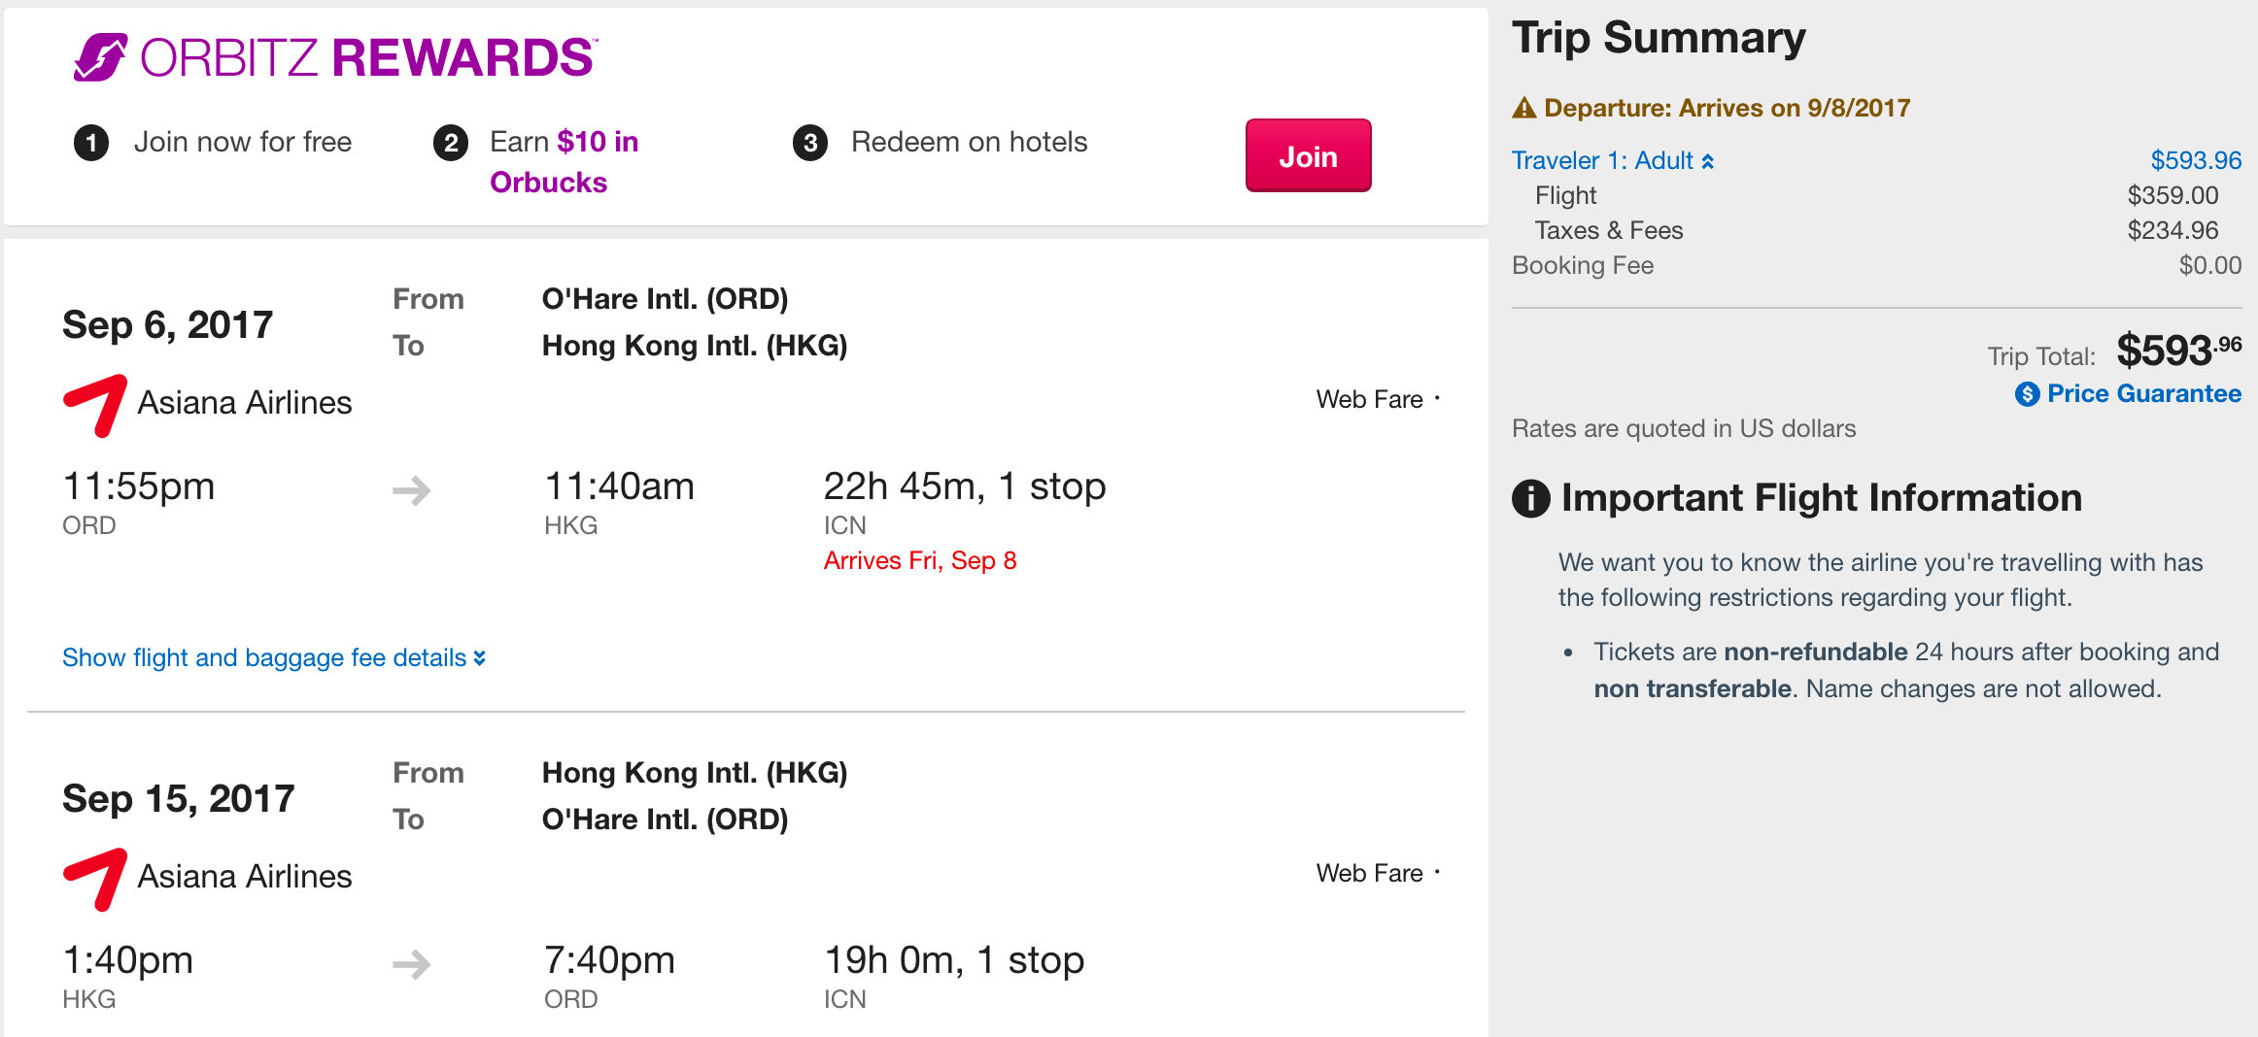Click the step 2 circle badge
The image size is (2258, 1037).
click(450, 144)
